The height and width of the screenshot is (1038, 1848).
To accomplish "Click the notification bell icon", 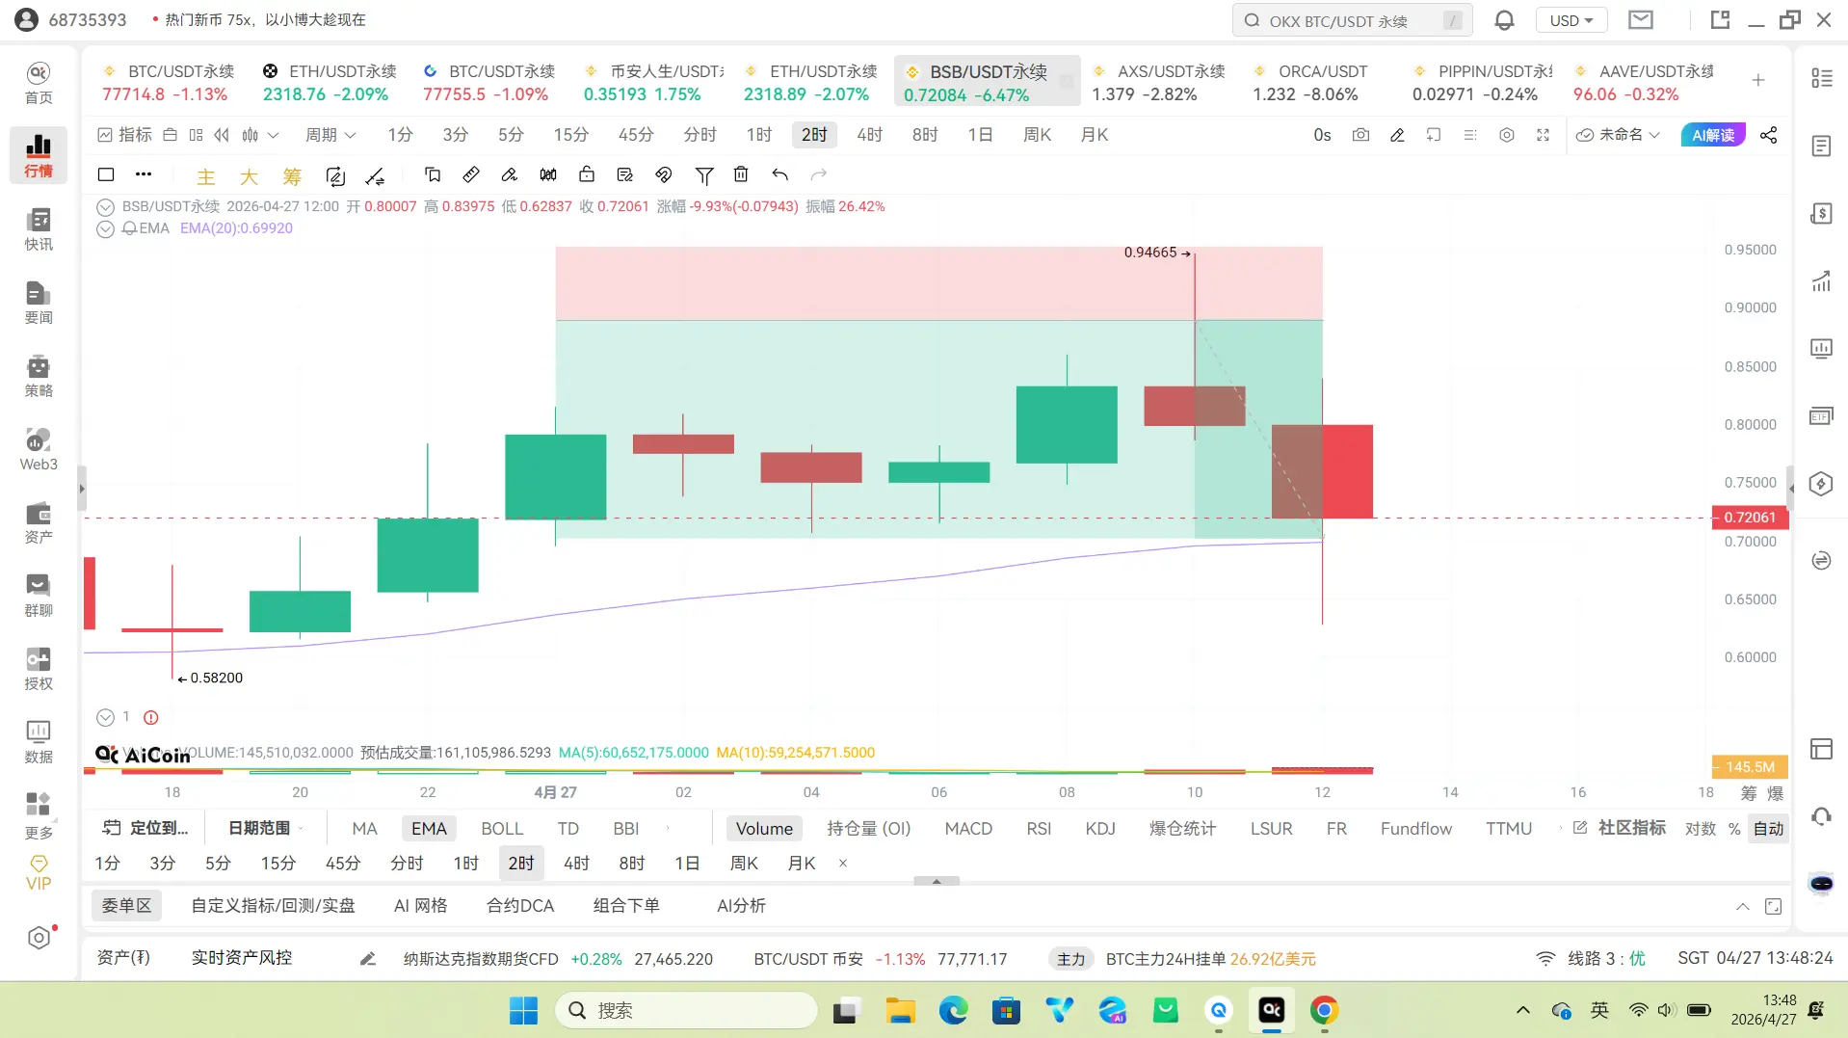I will point(1504,20).
